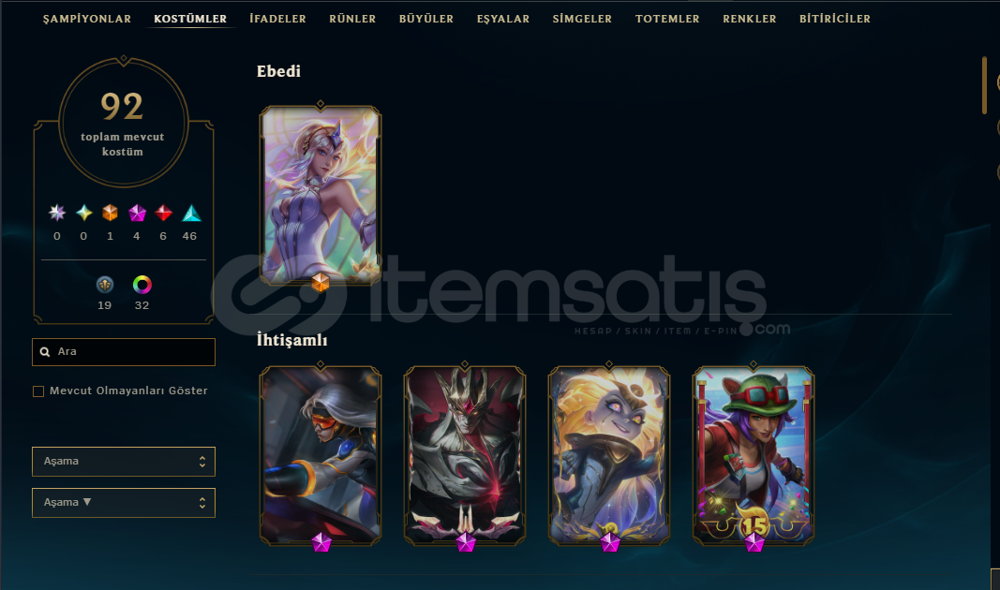
Task: Click the Ultimate tier white gem icon
Action: (57, 213)
